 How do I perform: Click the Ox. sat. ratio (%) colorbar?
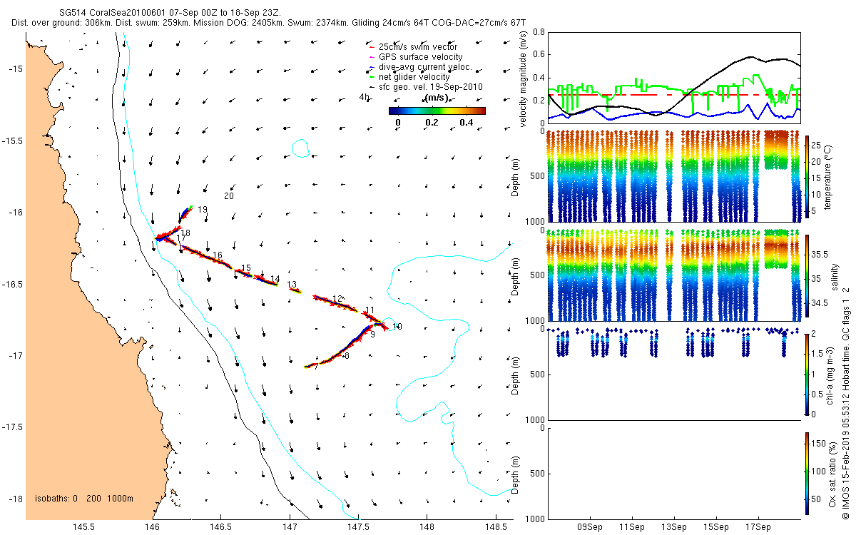coord(807,472)
